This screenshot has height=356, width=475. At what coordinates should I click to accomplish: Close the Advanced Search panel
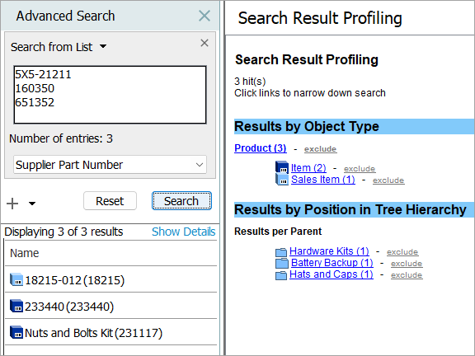pyautogui.click(x=205, y=16)
